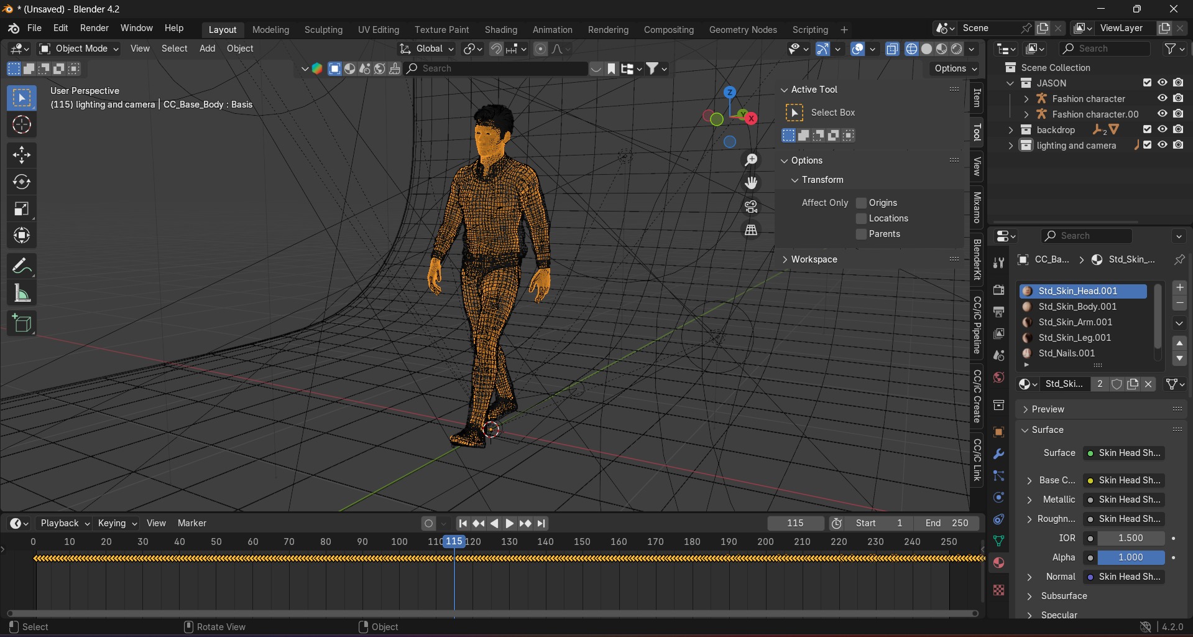Toggle X-ray display in viewport header
Screen dimensions: 1193x637
click(892, 49)
